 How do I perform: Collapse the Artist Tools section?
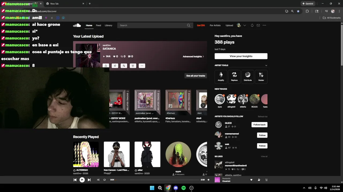[266, 65]
